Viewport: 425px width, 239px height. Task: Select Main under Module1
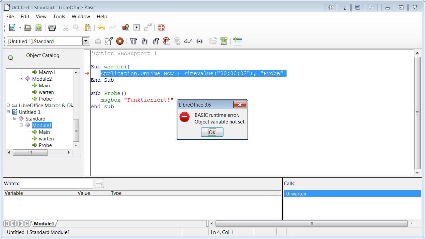pyautogui.click(x=44, y=132)
